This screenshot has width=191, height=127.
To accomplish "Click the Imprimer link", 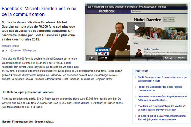I will click(x=17, y=50).
